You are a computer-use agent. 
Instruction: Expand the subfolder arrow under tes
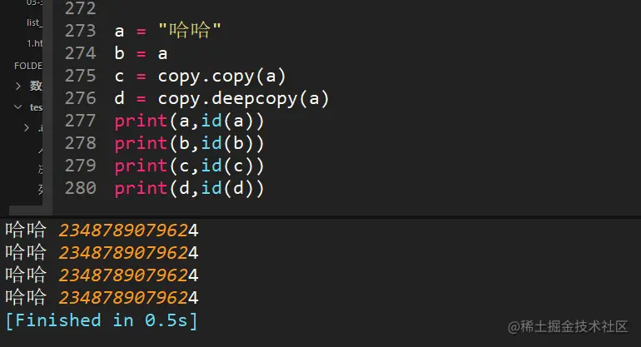(x=27, y=128)
